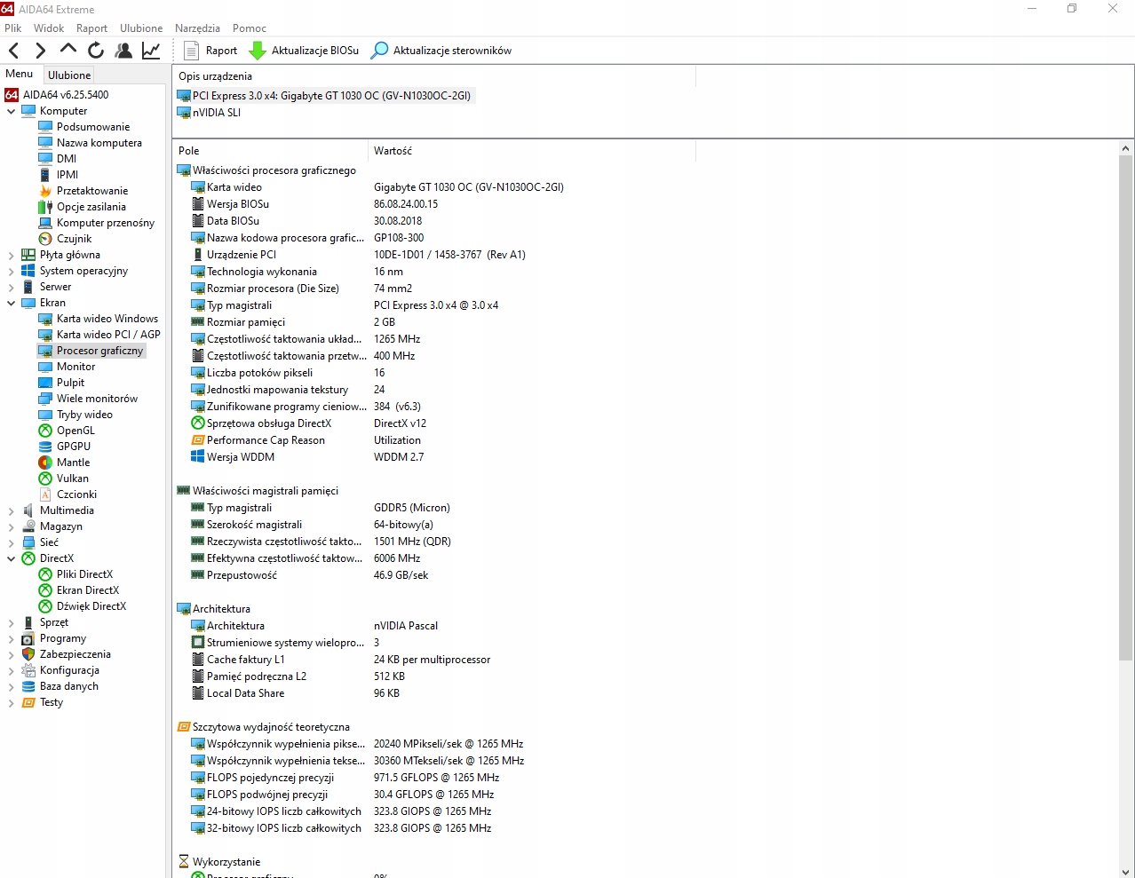
Task: Select Karta wideo PCI / AGP tree item
Action: coord(108,335)
